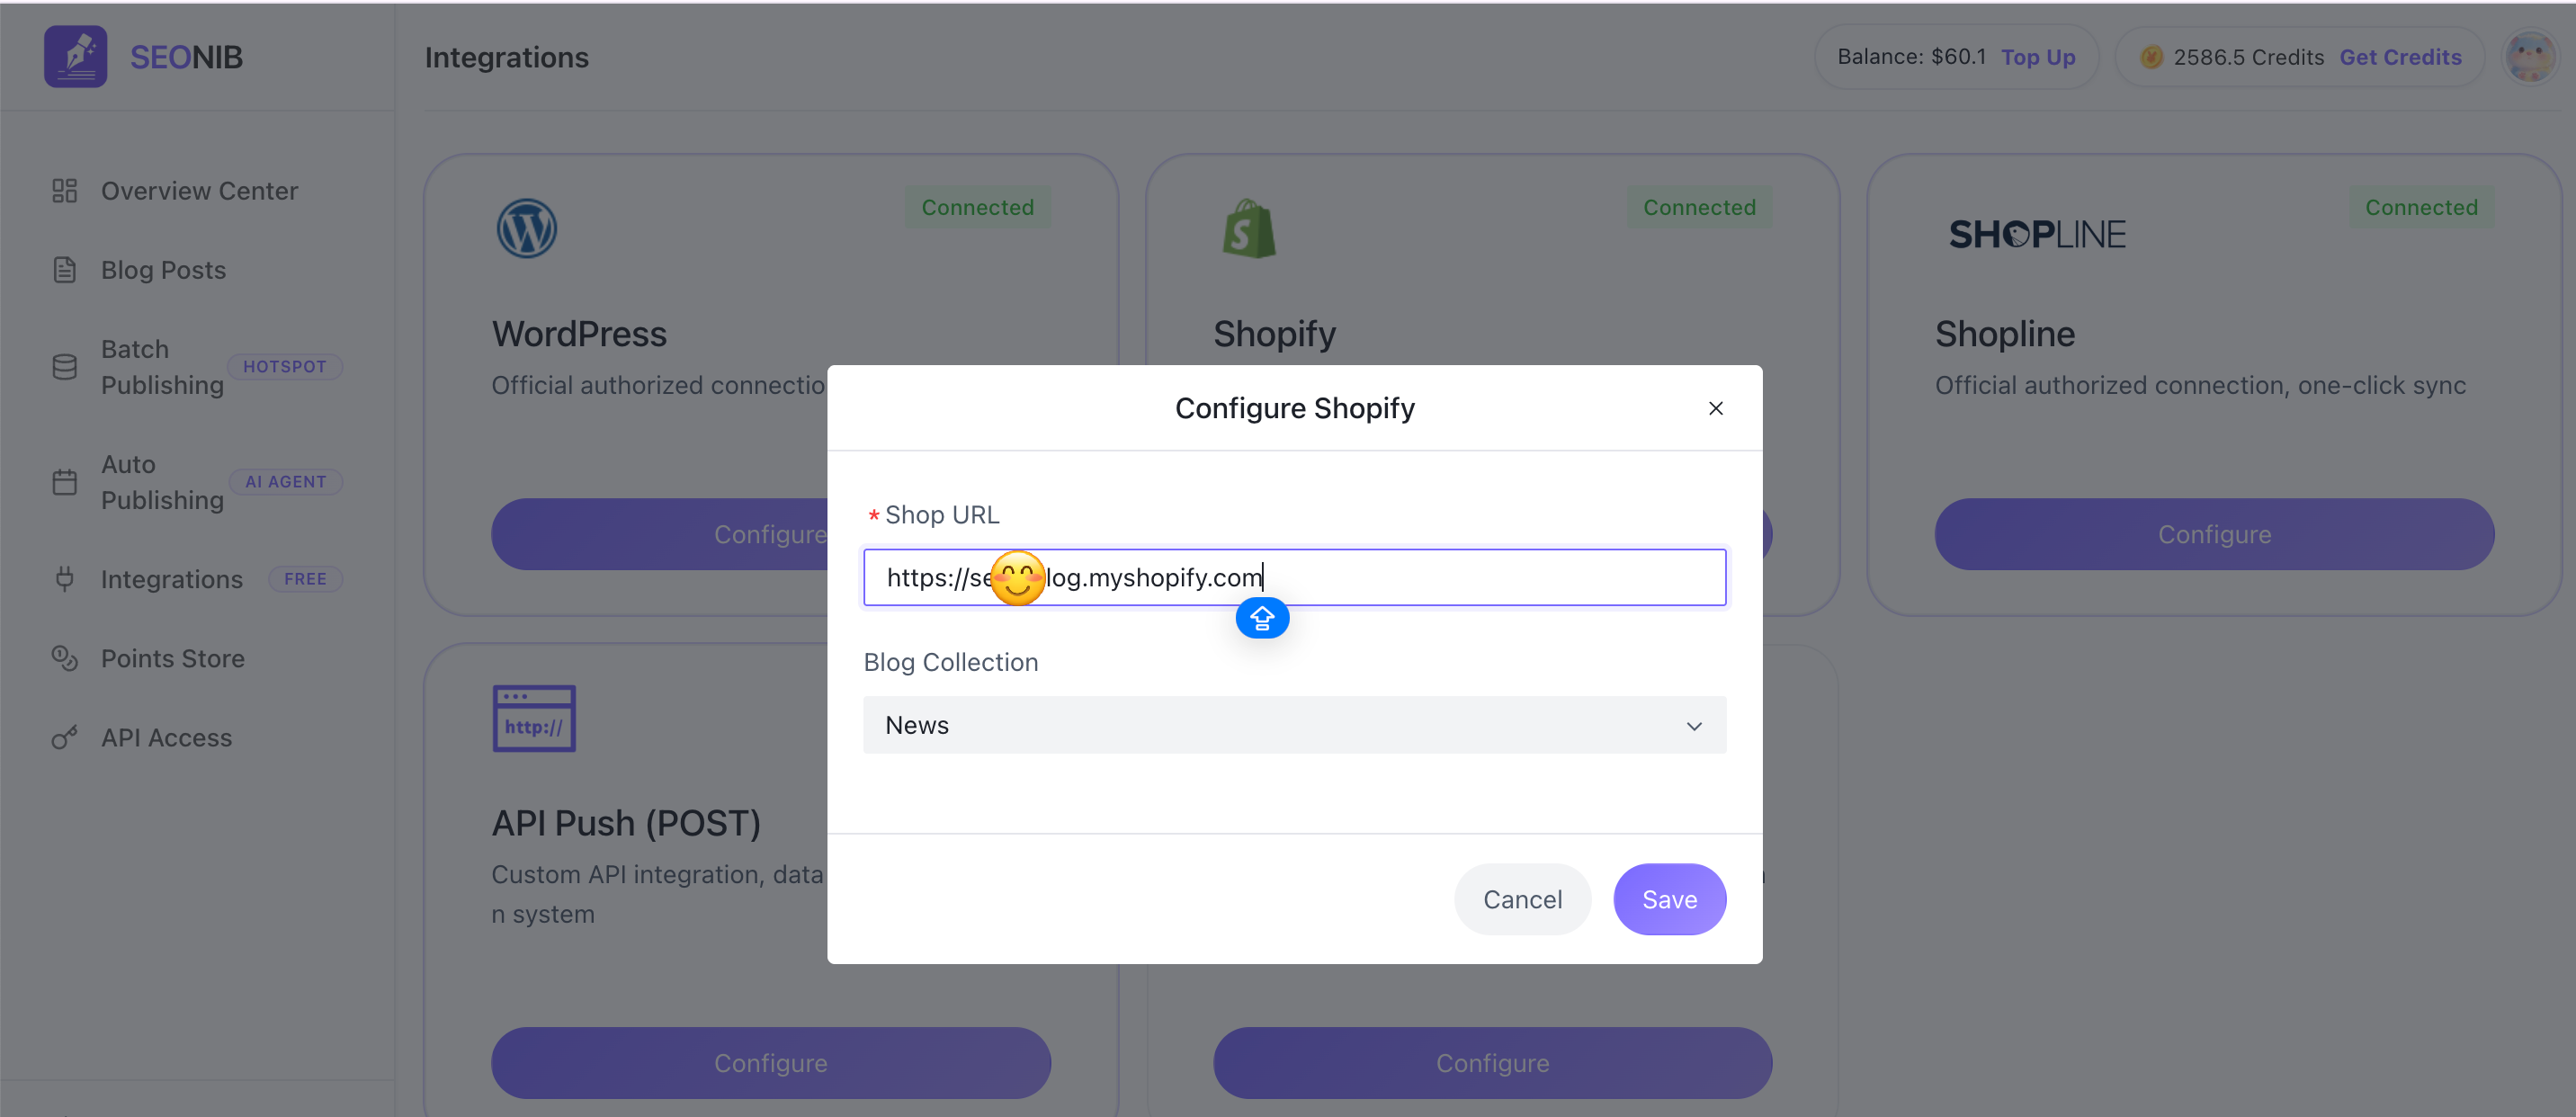Click the WordPress logo icon
Image resolution: width=2576 pixels, height=1117 pixels.
[x=526, y=229]
